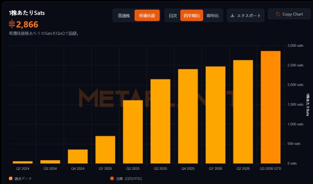
Task: Select the 普通株 share type toggle
Action: coord(124,16)
